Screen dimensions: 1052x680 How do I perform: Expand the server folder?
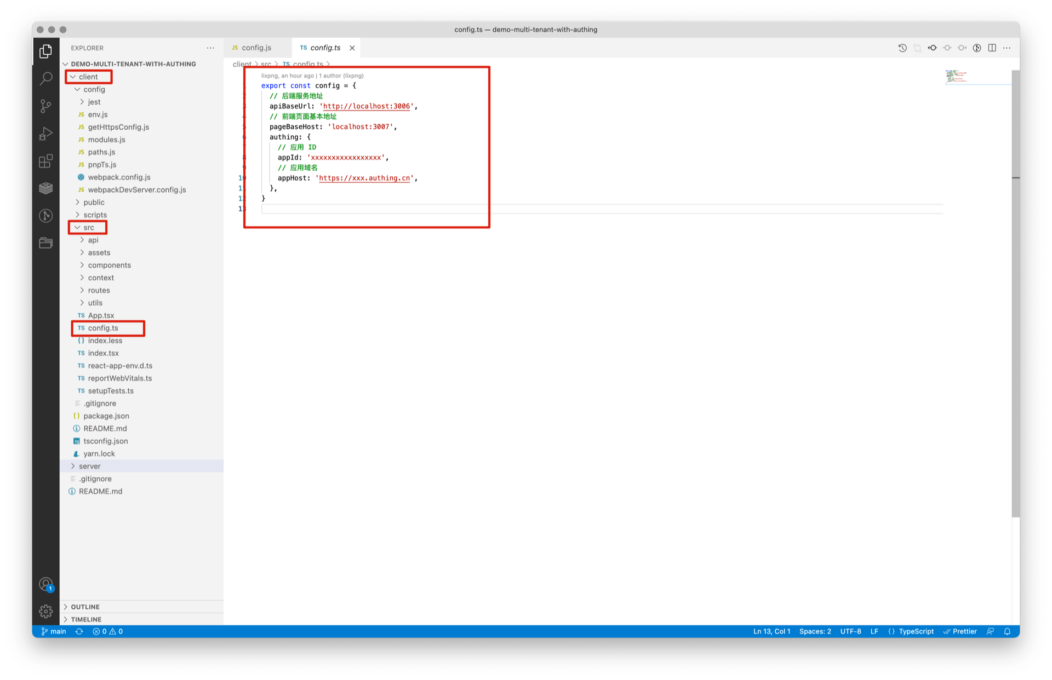click(x=89, y=466)
